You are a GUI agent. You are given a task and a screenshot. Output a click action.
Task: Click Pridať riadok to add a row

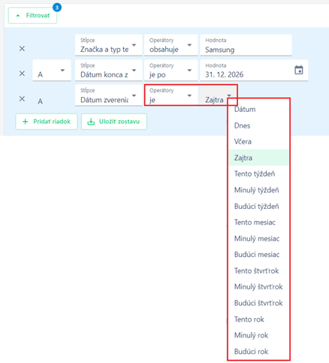pos(47,122)
